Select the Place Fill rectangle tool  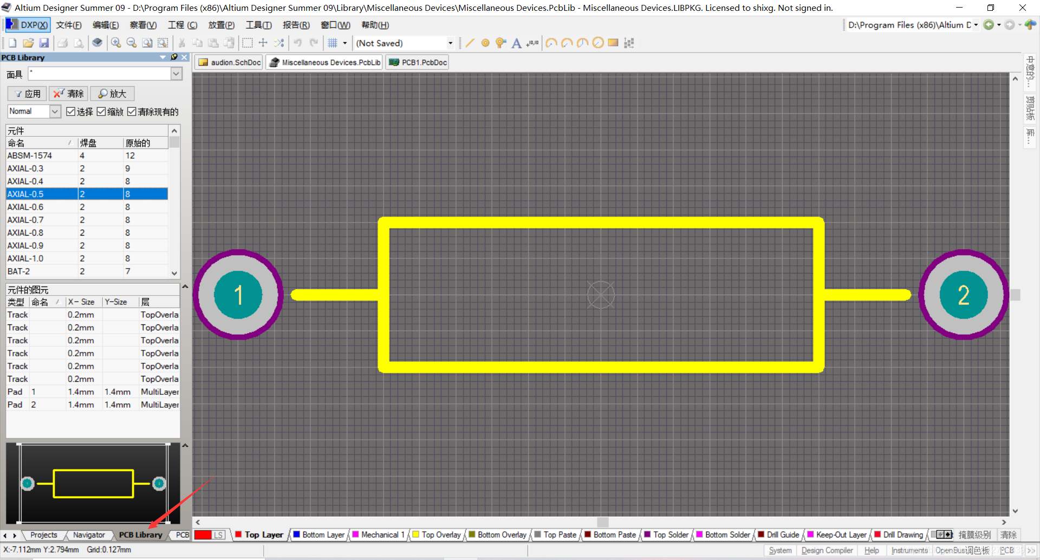point(613,43)
